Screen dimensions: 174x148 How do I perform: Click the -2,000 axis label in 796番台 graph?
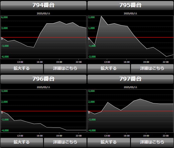pos(5,120)
